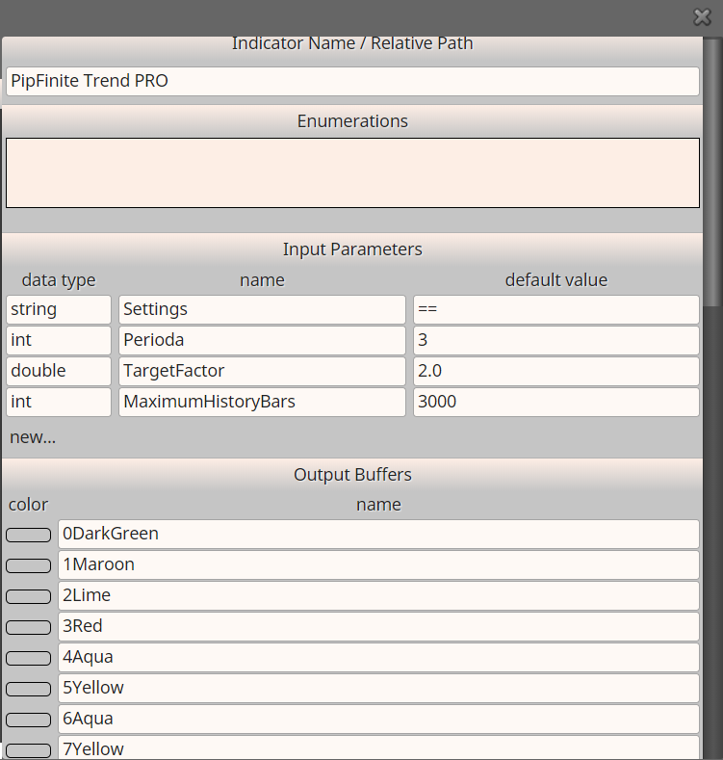Open color swatch for 4Aqua buffer

pyautogui.click(x=29, y=658)
